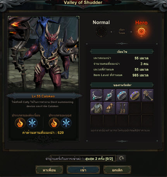The height and width of the screenshot is (177, 167).
Task: Click the chest armor reward icon
Action: (97, 108)
